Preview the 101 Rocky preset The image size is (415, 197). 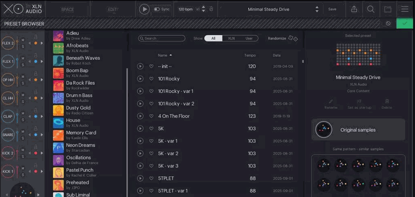coord(140,79)
